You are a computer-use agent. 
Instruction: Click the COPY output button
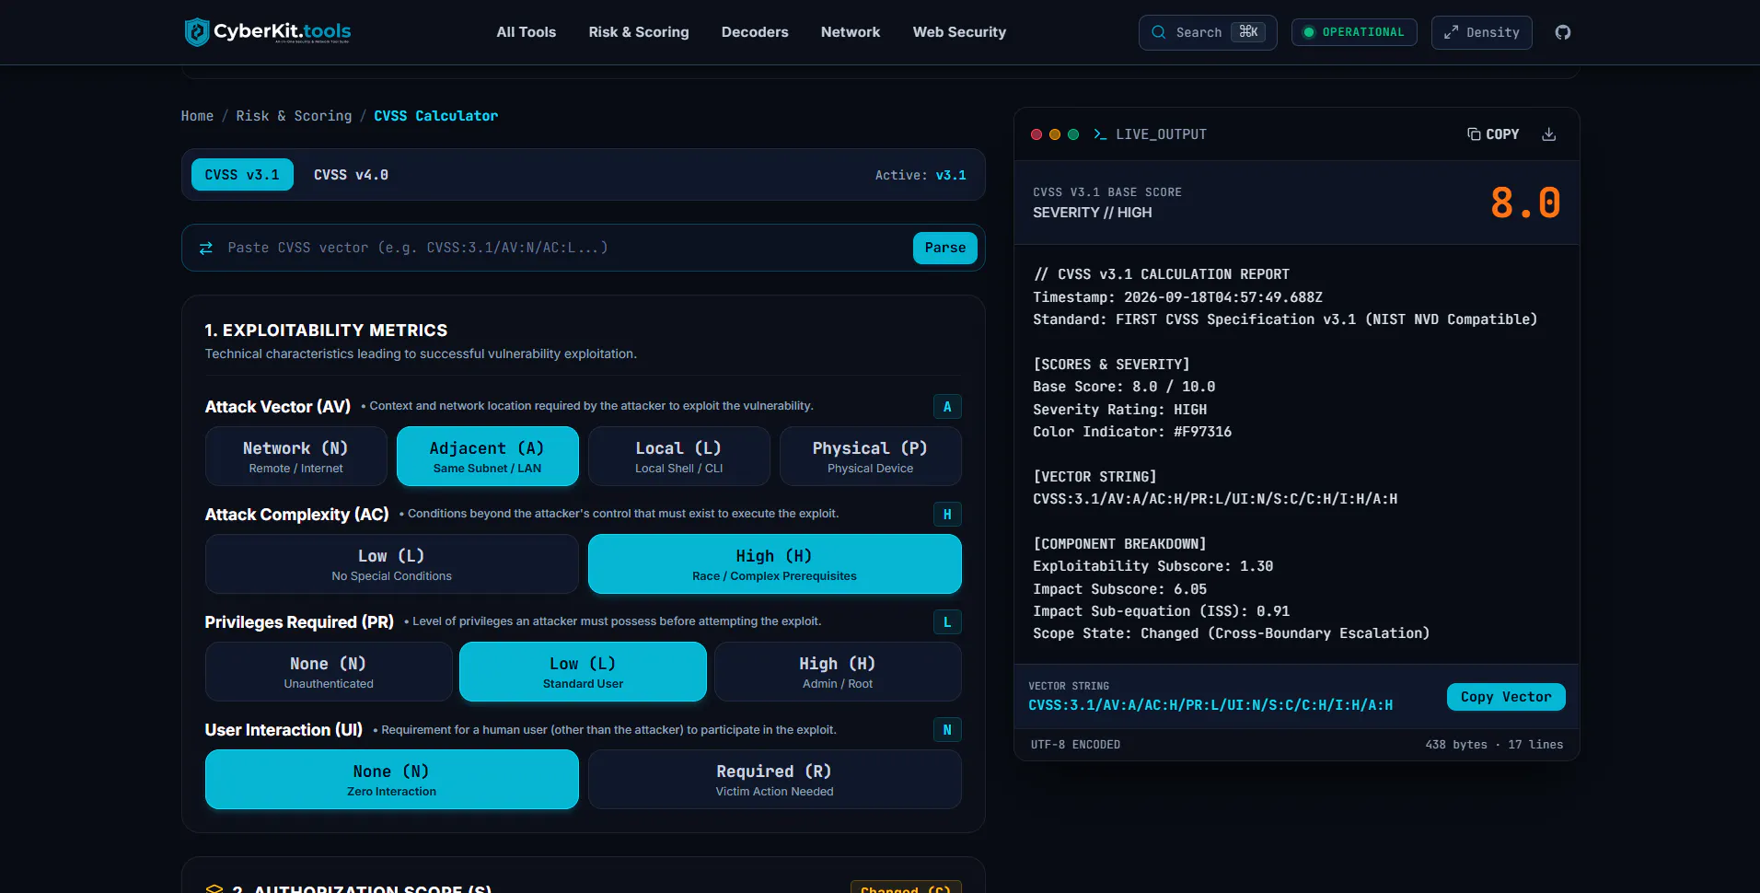(1493, 134)
